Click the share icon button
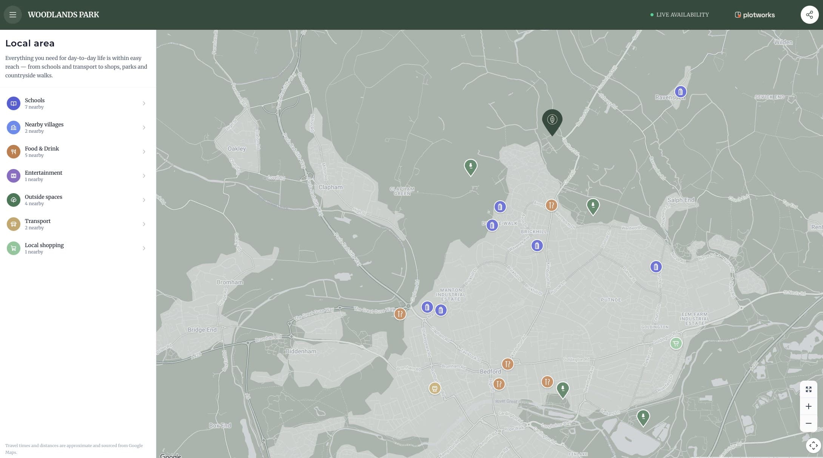This screenshot has width=823, height=458. [809, 15]
